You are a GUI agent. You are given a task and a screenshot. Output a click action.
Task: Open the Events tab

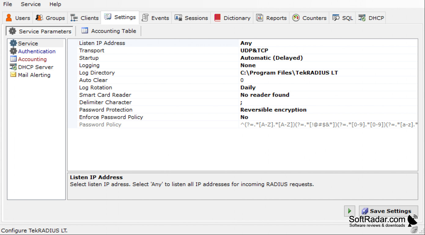click(155, 18)
